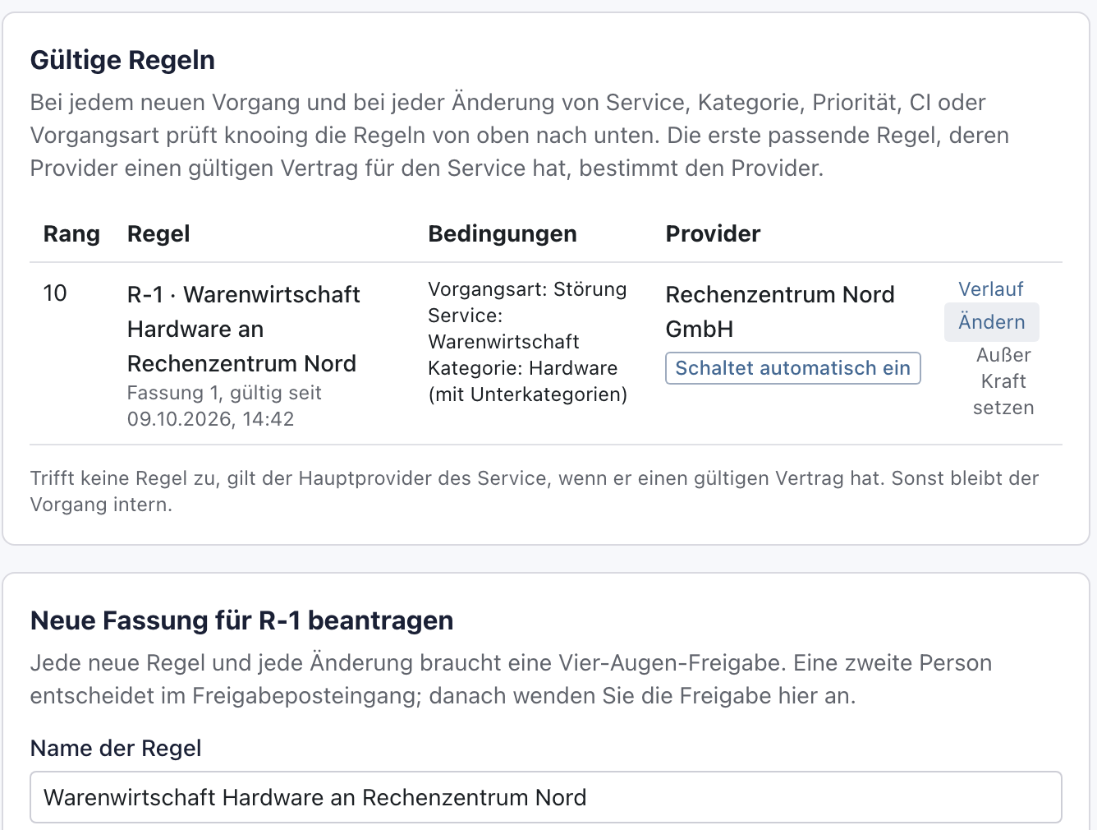Click the rule title R-1 · Warenwirtschaft Hardware

click(243, 329)
